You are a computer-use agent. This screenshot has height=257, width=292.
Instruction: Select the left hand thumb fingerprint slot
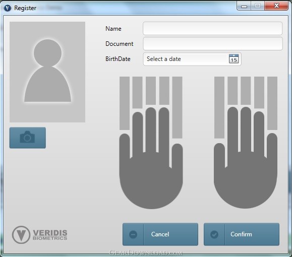tap(177, 107)
